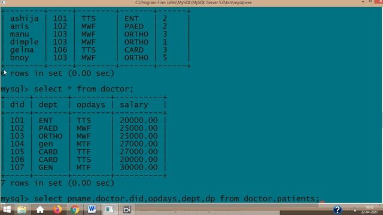Click '7 rows in set (0.00 sec)'

click(57, 183)
